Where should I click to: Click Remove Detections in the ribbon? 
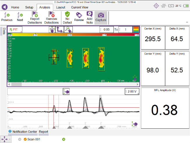[x=52, y=17]
